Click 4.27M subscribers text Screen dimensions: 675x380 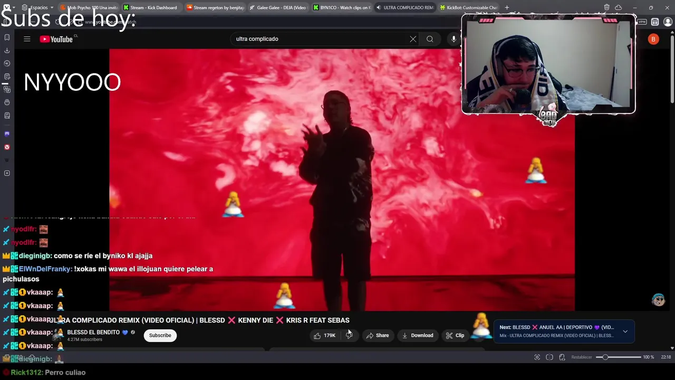84,340
